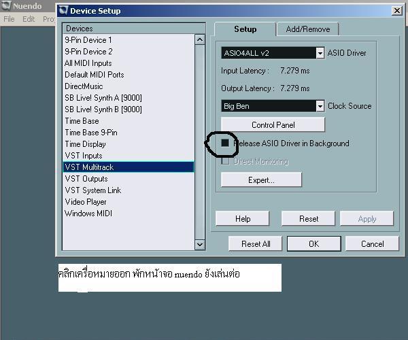The image size is (408, 340).
Task: Toggle the Direct Monitoring checkbox
Action: 225,161
